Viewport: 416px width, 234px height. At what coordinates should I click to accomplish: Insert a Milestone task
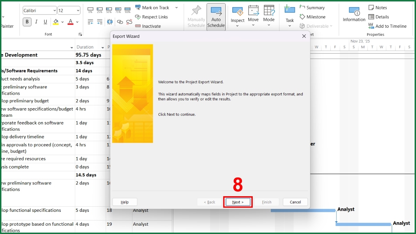click(x=313, y=17)
